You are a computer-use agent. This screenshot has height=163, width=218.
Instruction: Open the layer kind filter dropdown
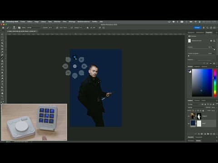pos(194,104)
